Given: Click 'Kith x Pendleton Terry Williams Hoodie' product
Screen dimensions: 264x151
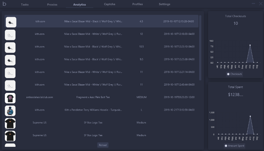Looking at the screenshot, I should pyautogui.click(x=93, y=110).
